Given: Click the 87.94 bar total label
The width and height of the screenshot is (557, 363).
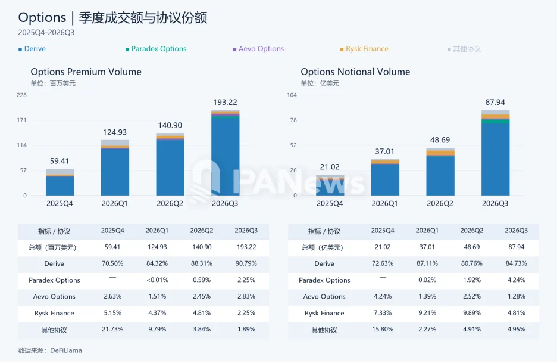Looking at the screenshot, I should coord(495,102).
